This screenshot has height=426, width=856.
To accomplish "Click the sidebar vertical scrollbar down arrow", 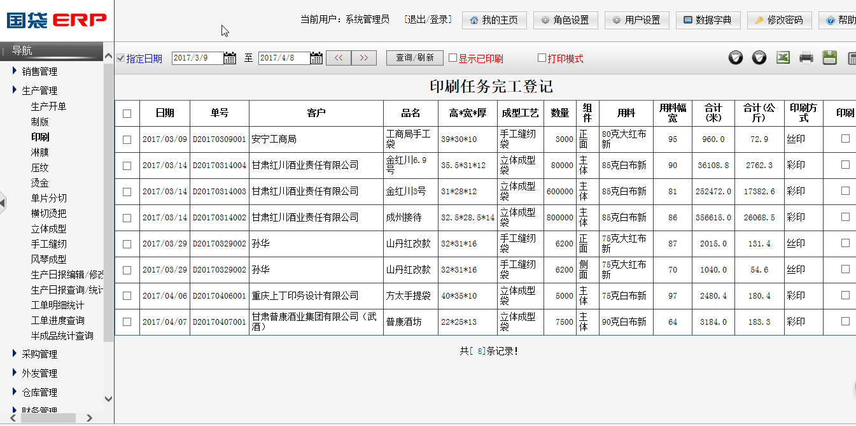I will coord(108,399).
